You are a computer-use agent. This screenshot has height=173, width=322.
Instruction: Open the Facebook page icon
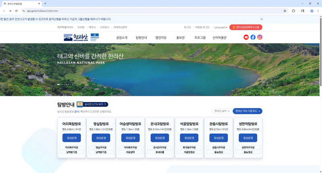253,37
